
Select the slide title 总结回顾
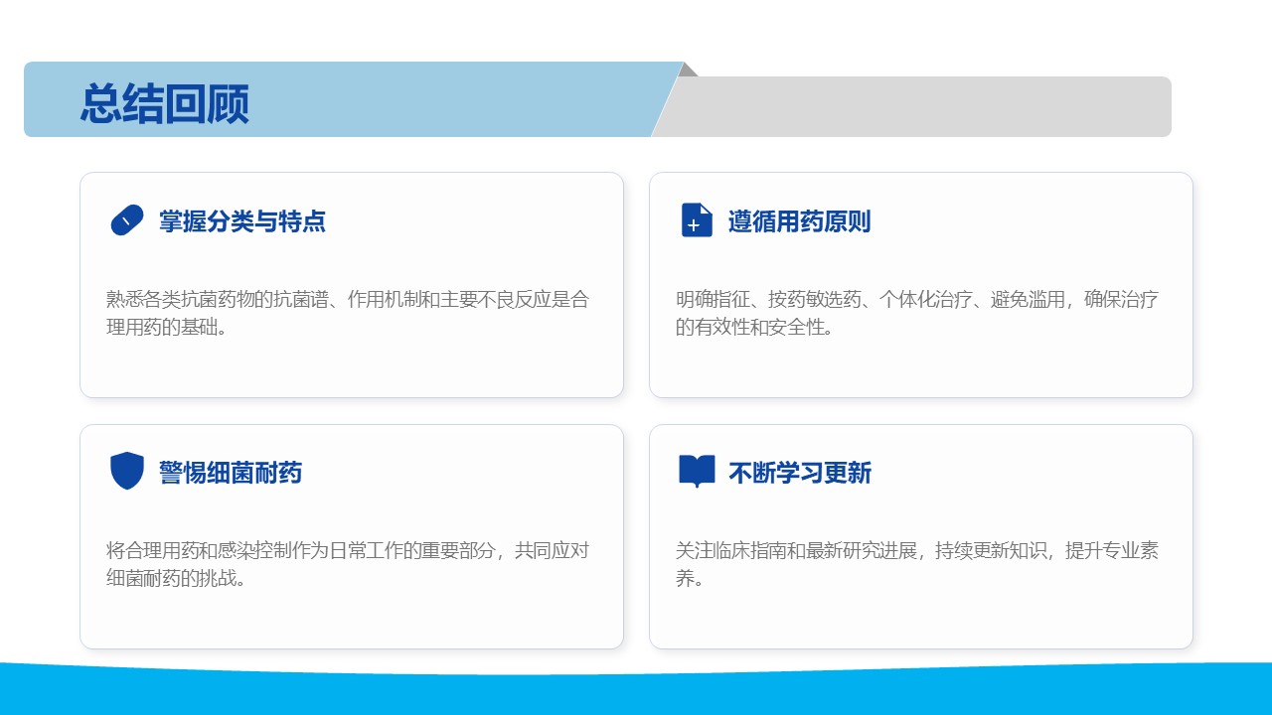tap(165, 104)
